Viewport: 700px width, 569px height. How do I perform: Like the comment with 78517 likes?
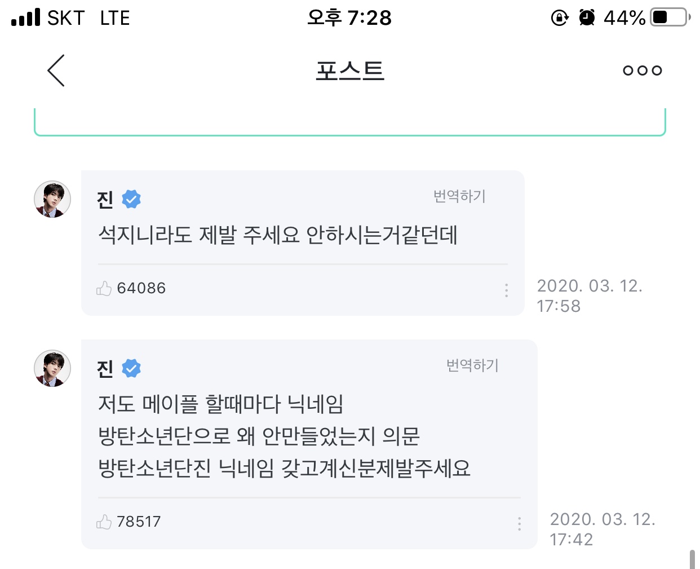click(x=104, y=522)
